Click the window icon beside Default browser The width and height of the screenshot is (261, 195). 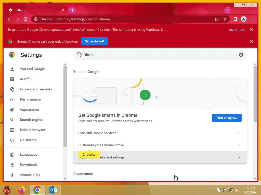12,130
